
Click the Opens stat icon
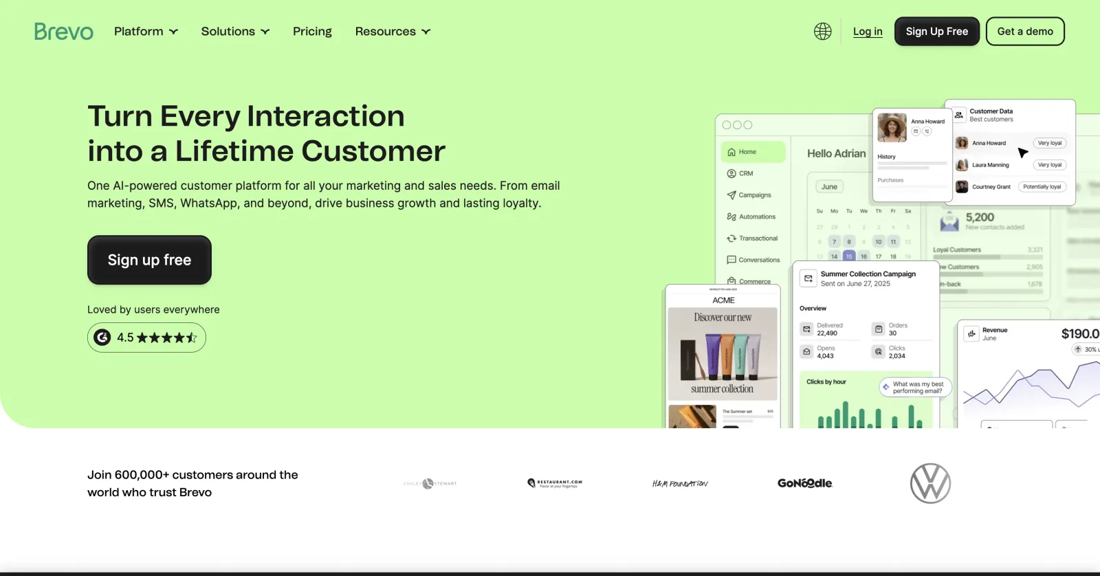coord(807,352)
